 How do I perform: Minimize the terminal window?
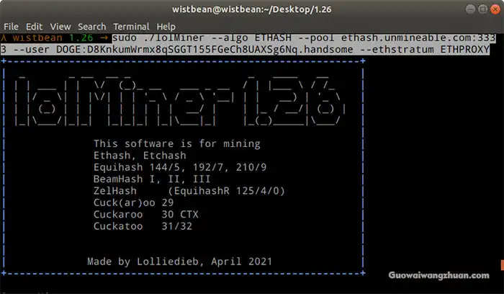pyautogui.click(x=470, y=9)
